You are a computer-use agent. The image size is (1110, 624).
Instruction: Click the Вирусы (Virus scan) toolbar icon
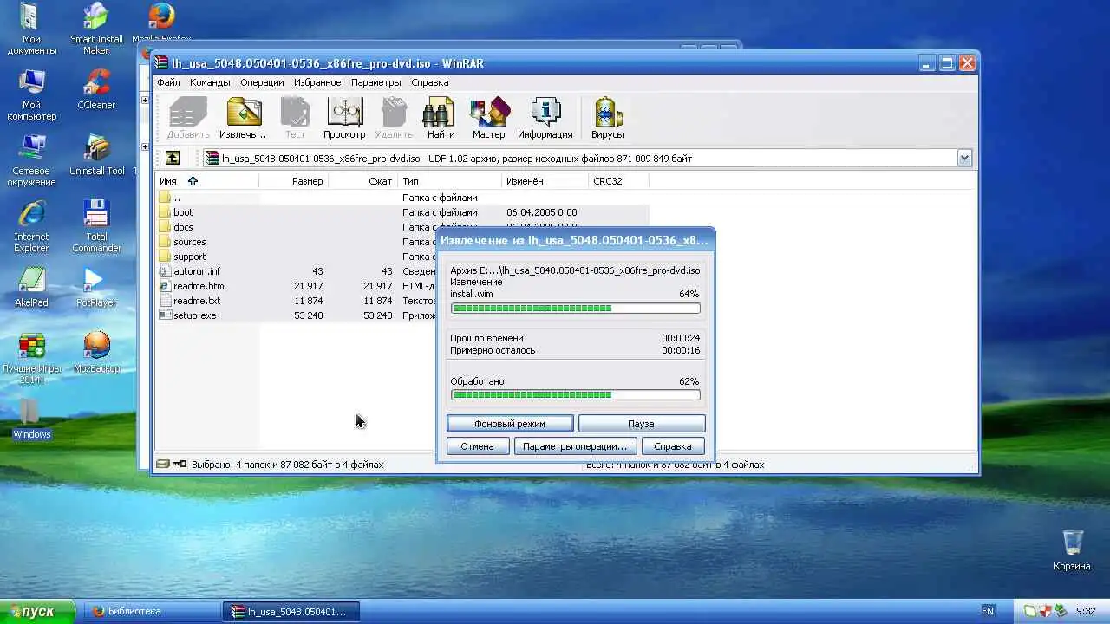[x=608, y=118]
